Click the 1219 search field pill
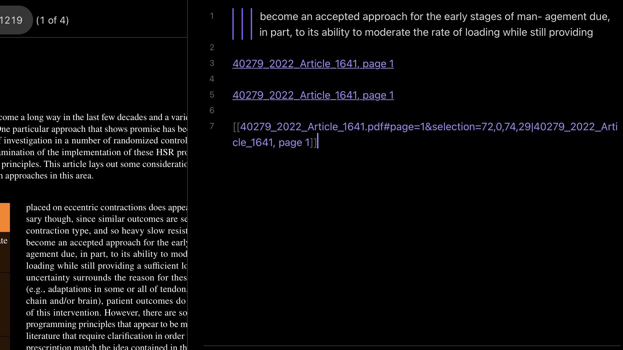Screen dimensions: 623x350 pyautogui.click(x=13, y=20)
